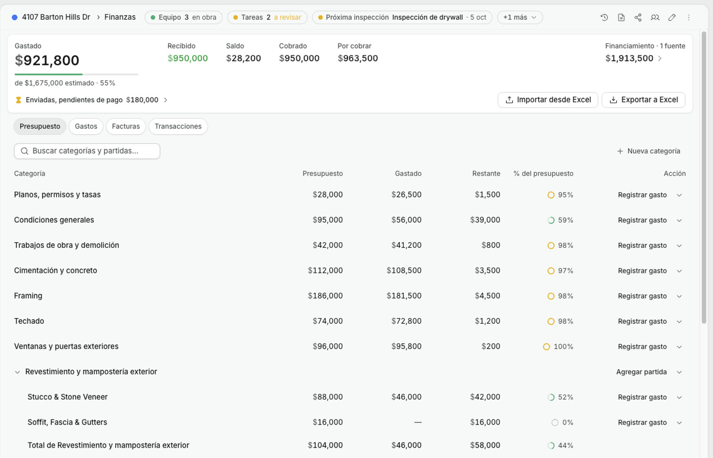Go to the 4107 Barton Hills Dr breadcrumb

(56, 17)
